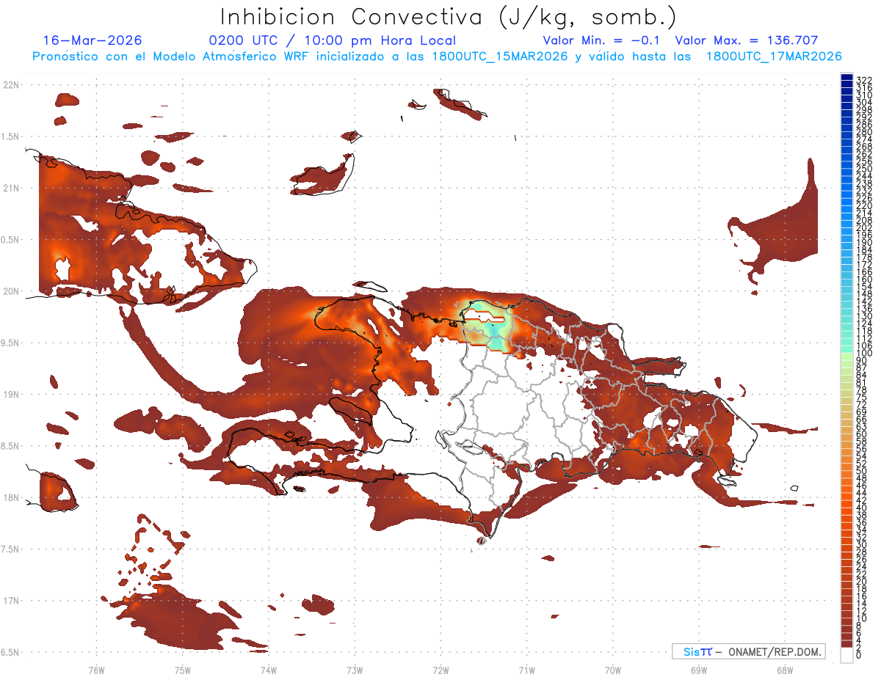Click the "8.5N" latitude label
The image size is (881, 680).
coord(10,446)
